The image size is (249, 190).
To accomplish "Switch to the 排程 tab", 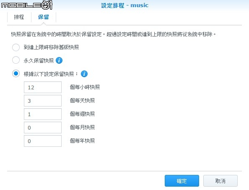I will [19, 17].
